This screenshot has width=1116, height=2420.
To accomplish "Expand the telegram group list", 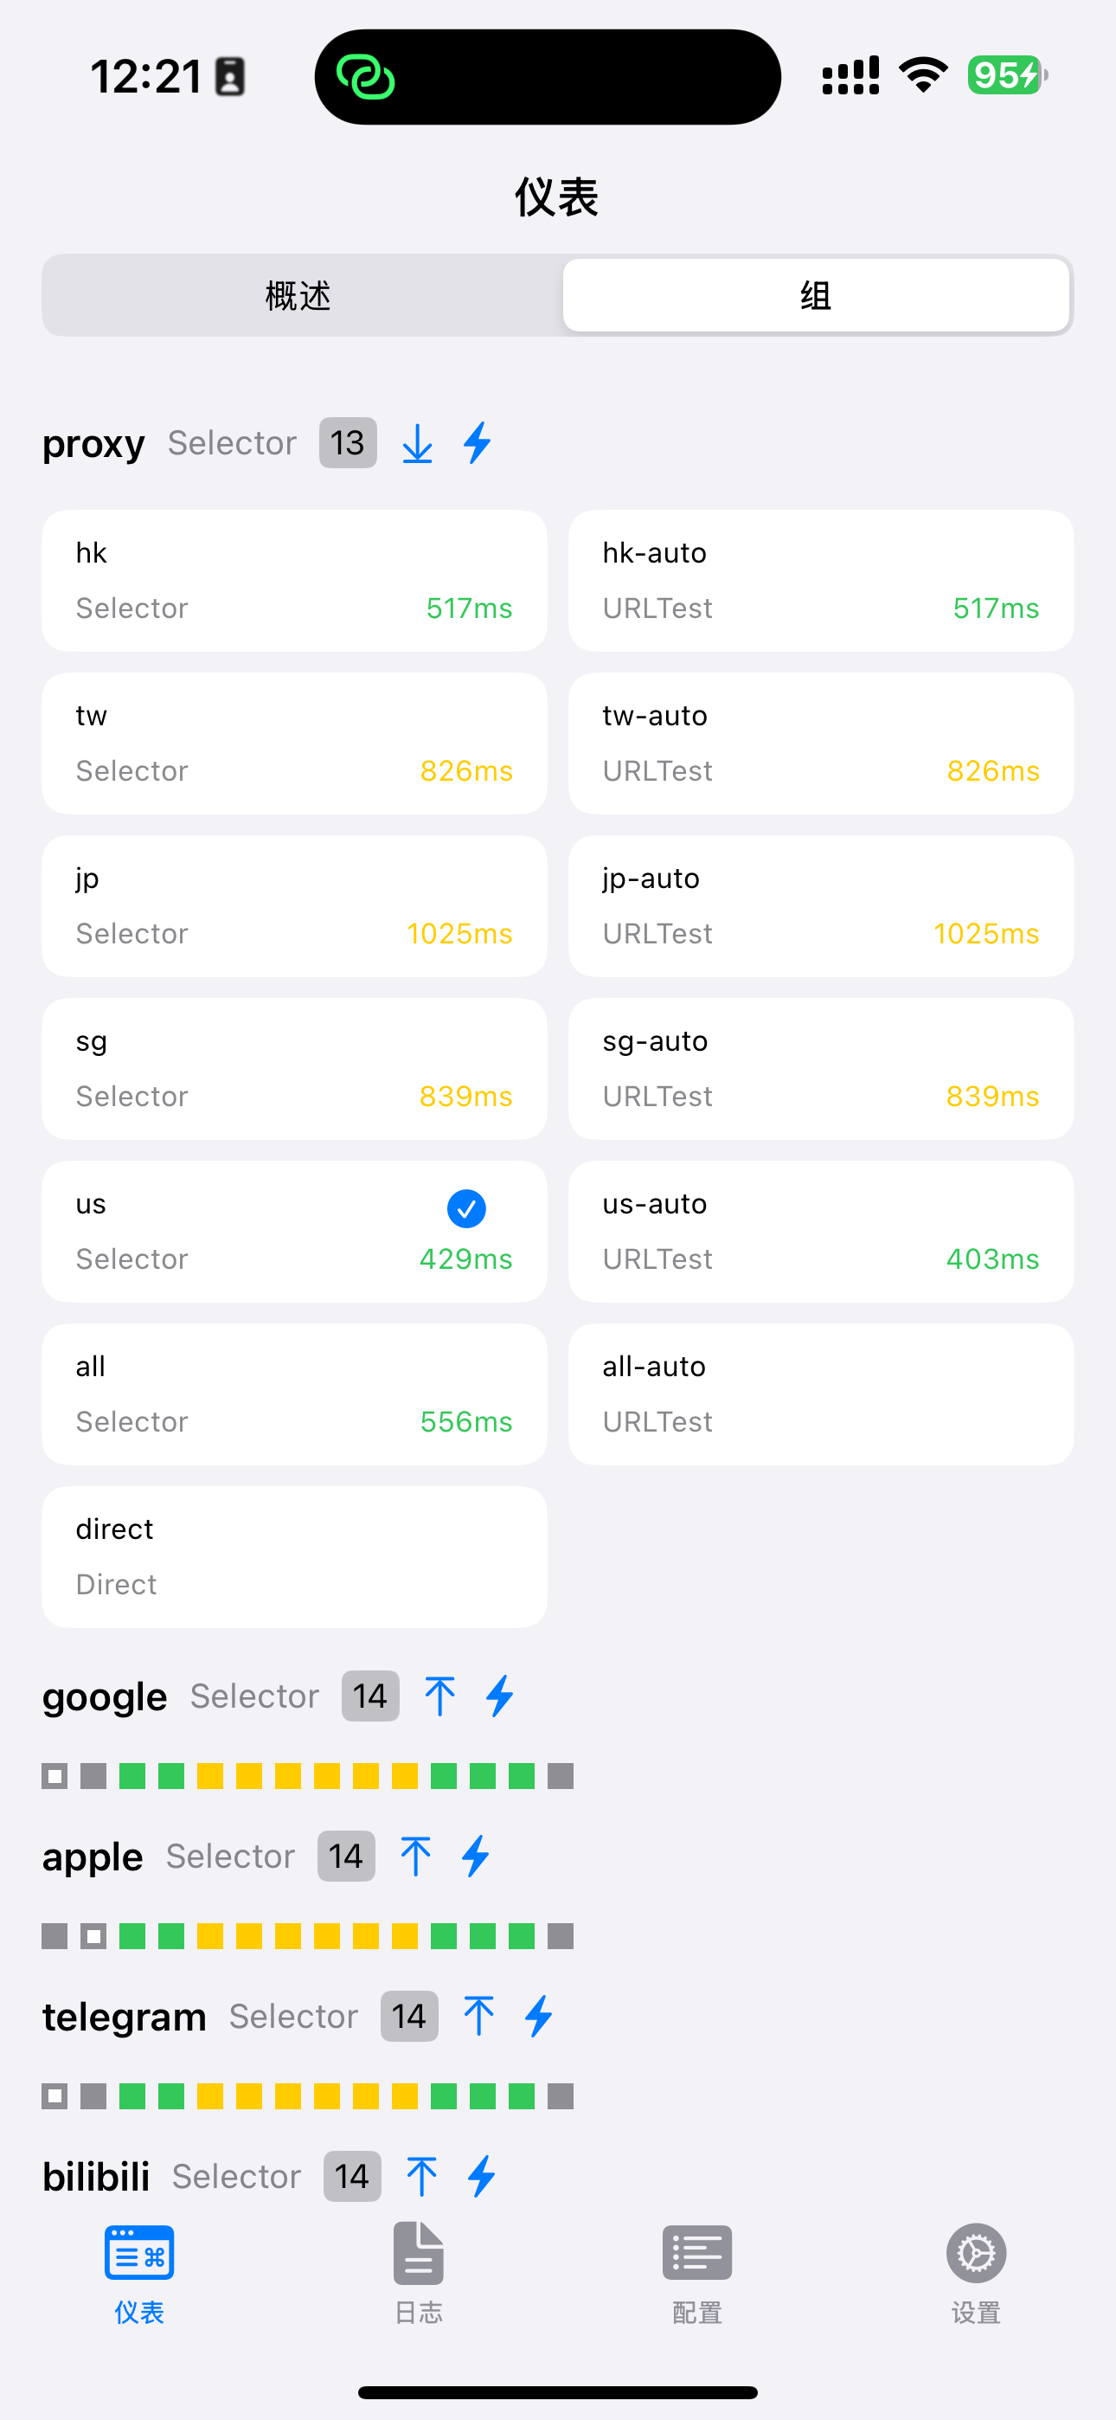I will [x=478, y=2016].
